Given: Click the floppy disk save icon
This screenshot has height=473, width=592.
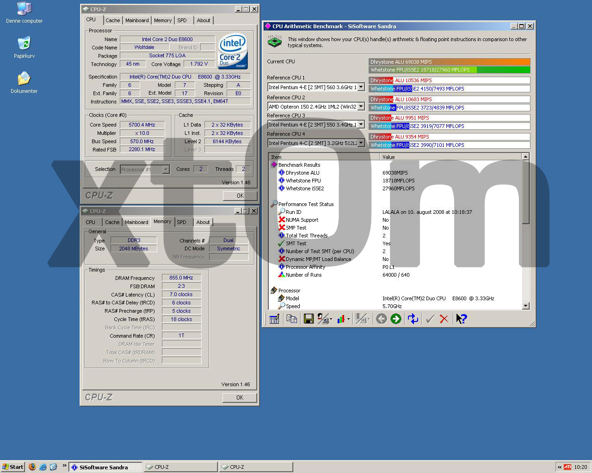Looking at the screenshot, I should pos(308,319).
